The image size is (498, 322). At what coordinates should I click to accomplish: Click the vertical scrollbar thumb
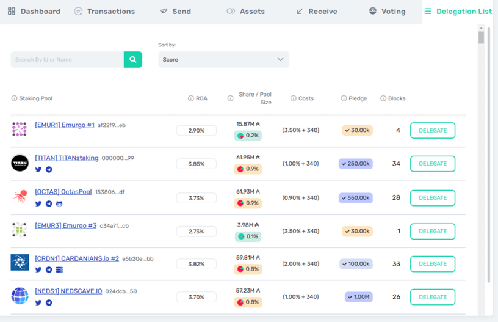(x=481, y=37)
